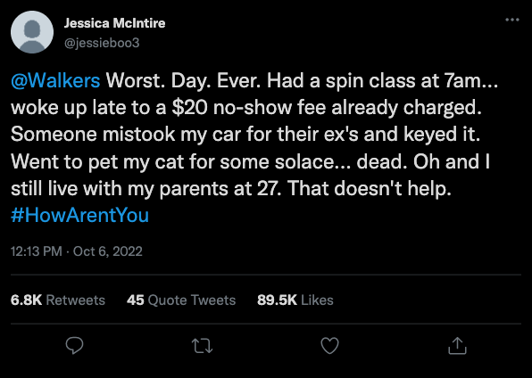Open the retweet arrows menu

[203, 346]
